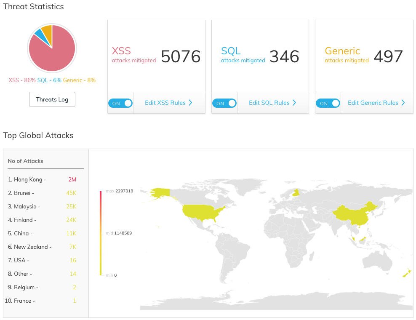Select the Hong Kong row in attacks list
The image size is (416, 320).
[42, 180]
